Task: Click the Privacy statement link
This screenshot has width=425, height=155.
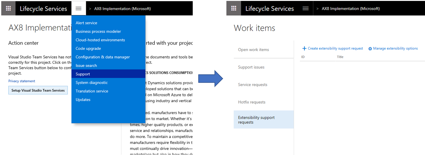Action: pyautogui.click(x=22, y=81)
